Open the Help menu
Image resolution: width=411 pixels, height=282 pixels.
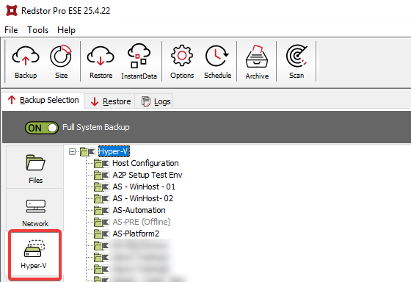pos(66,30)
